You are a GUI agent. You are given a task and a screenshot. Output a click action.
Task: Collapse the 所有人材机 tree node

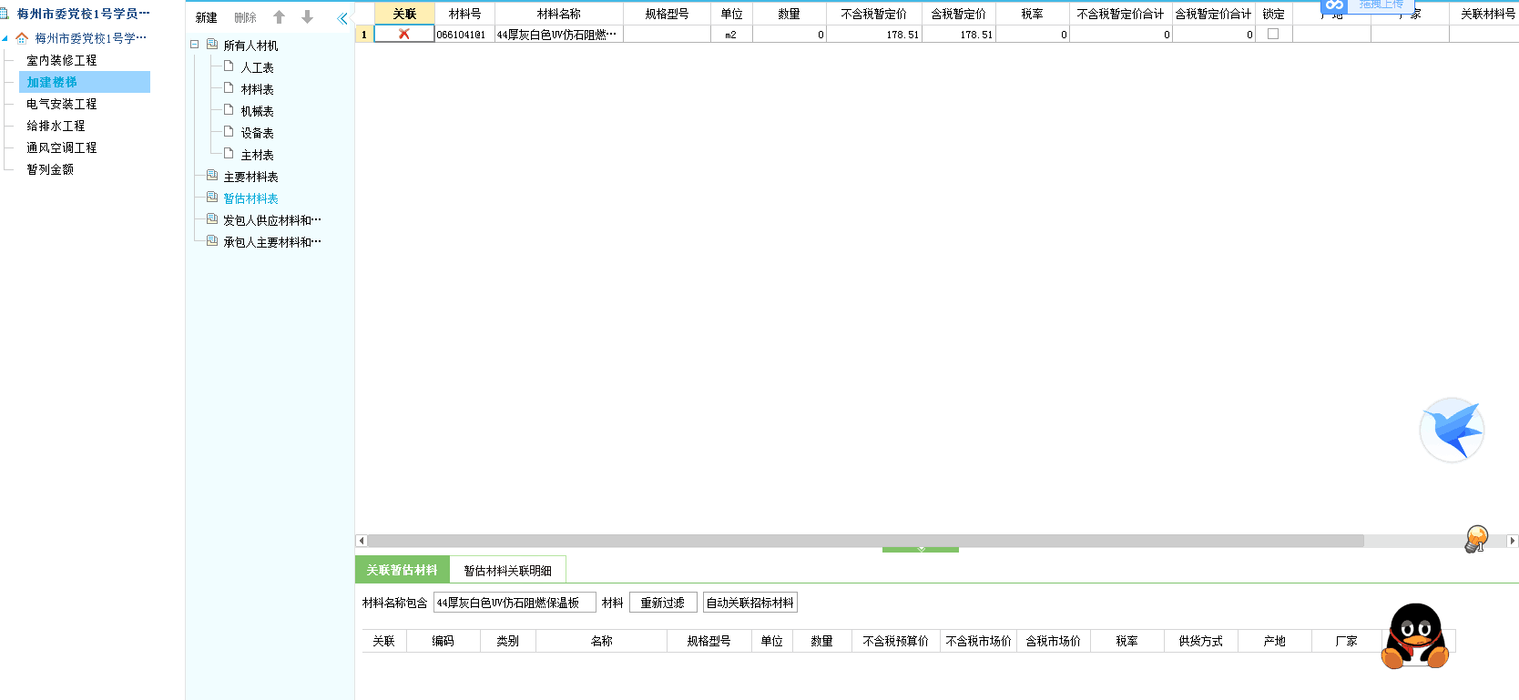pos(194,45)
